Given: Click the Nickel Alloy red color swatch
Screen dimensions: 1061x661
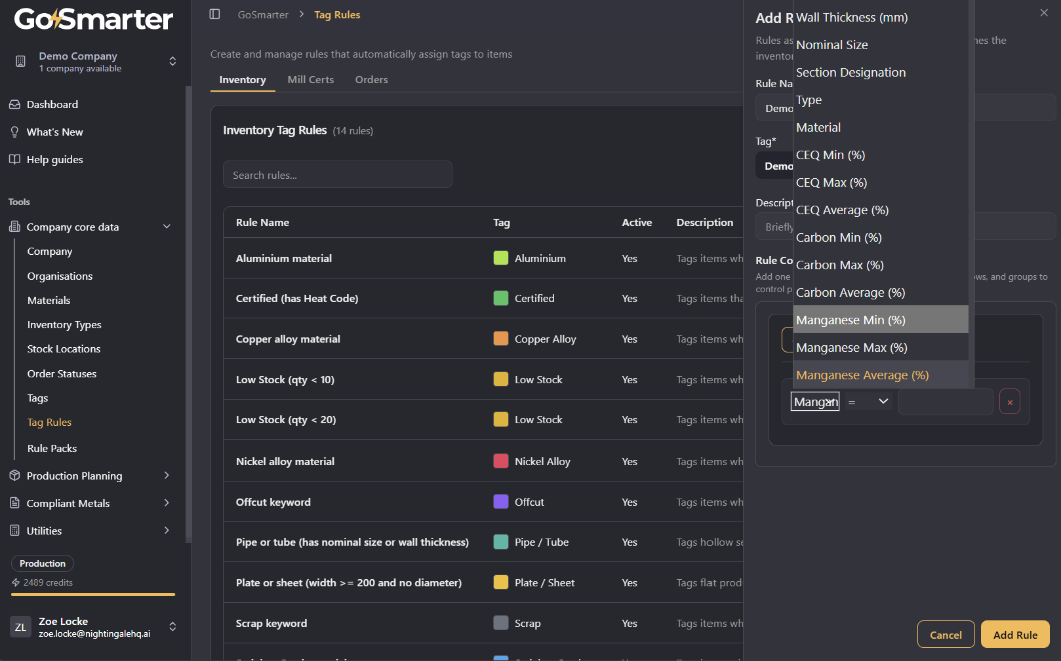Looking at the screenshot, I should coord(501,461).
